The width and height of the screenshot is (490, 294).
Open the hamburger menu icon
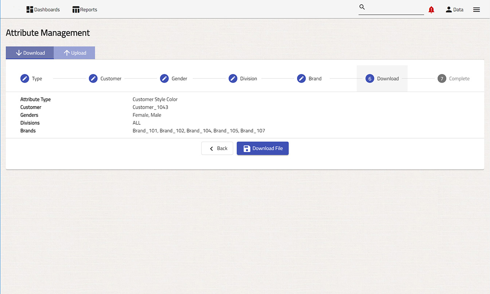click(x=476, y=10)
